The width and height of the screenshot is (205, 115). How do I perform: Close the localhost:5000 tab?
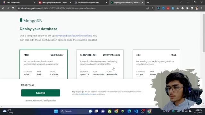tap(106, 3)
